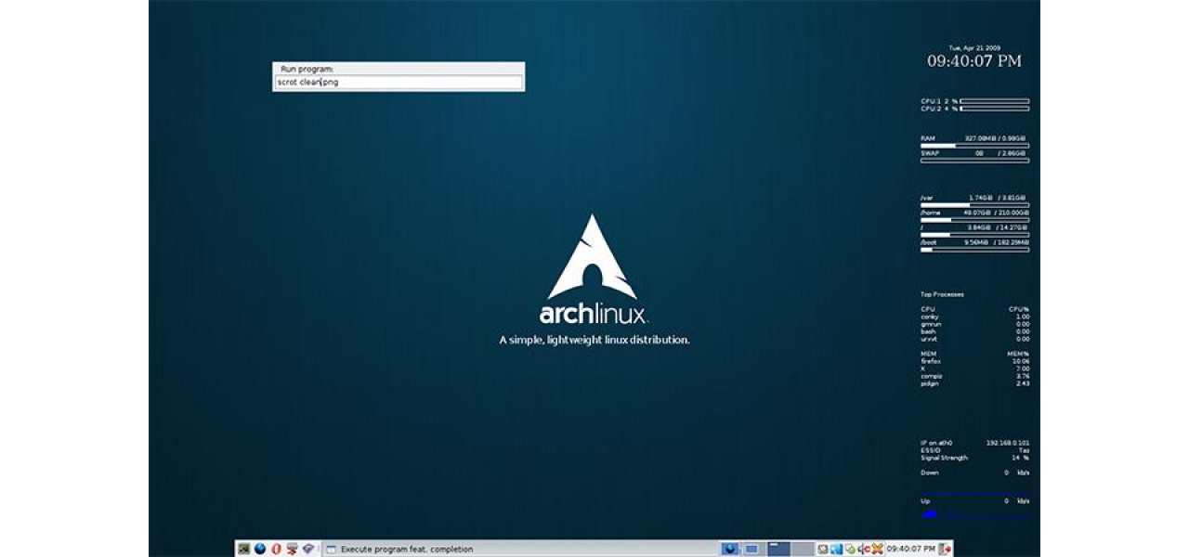Click the conky process row
This screenshot has width=1189, height=557.
974,317
